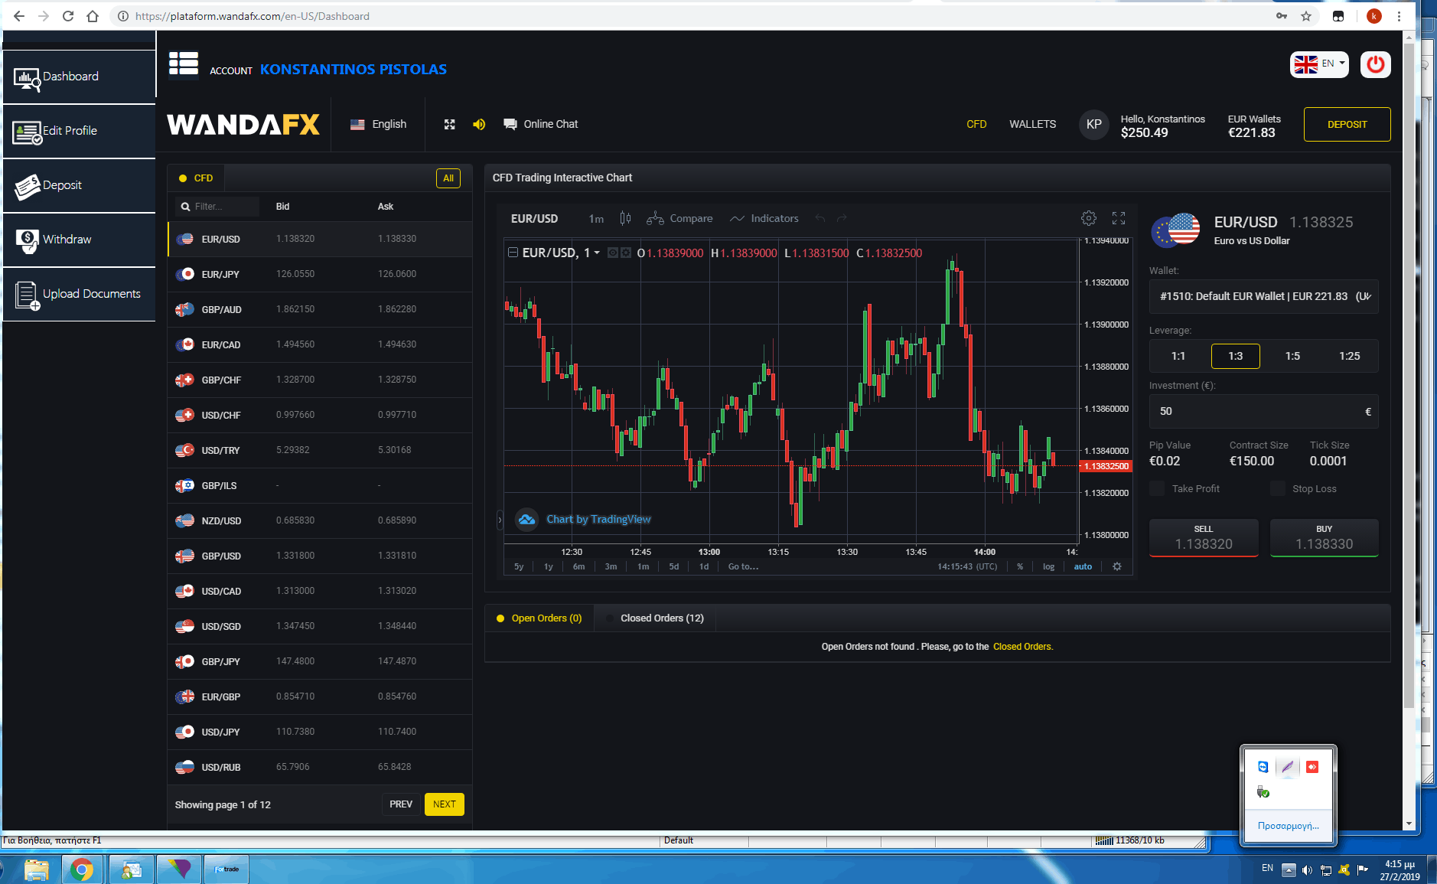Screen dimensions: 1437x884
Task: Open the 1m chart interval dropdown
Action: tap(596, 219)
